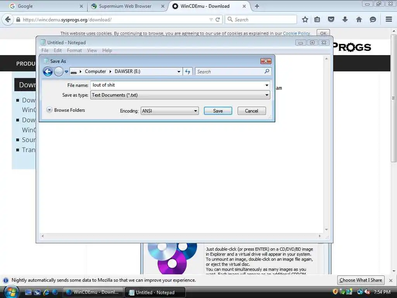Screen dimensions: 397x298
Task: Click the Notepad vertical scrollbar up arrow
Action: point(326,59)
